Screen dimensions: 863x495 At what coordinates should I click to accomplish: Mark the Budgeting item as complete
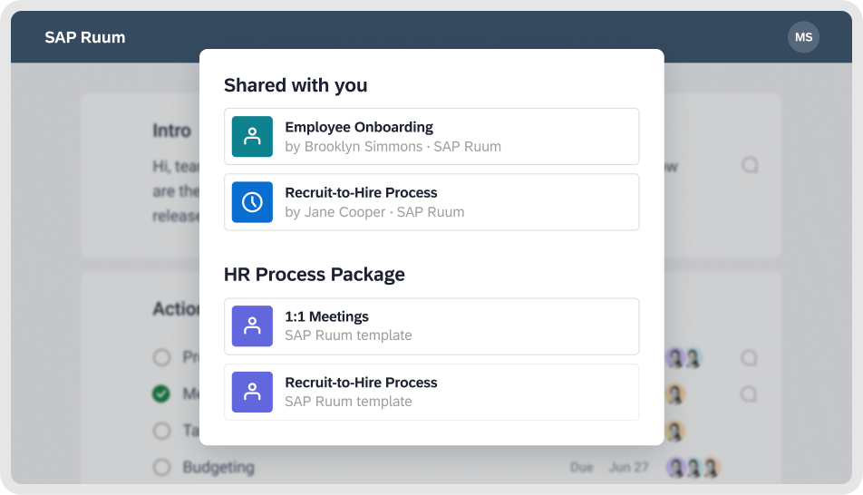[161, 468]
